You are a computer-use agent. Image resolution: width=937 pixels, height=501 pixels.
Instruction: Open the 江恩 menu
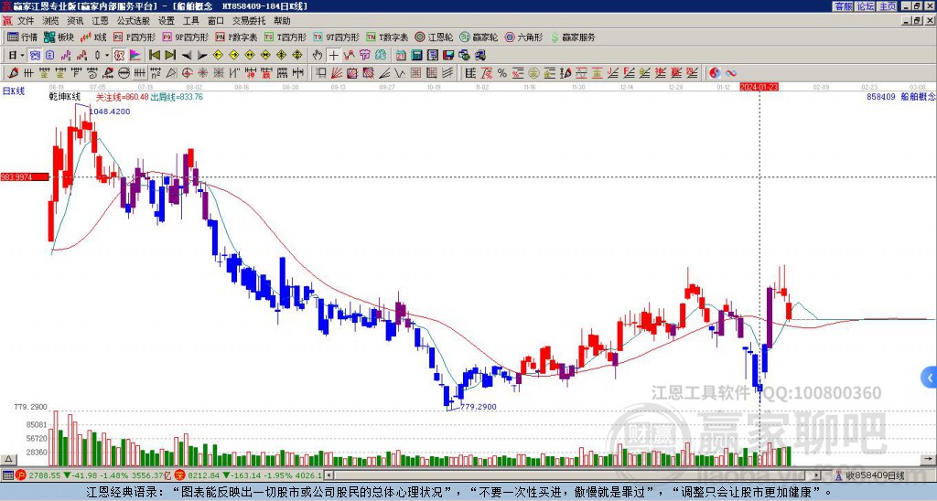pyautogui.click(x=101, y=21)
